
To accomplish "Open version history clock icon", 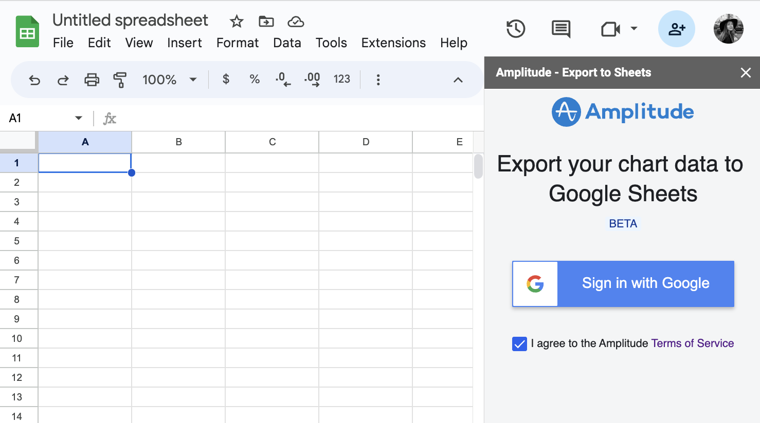I will point(515,29).
